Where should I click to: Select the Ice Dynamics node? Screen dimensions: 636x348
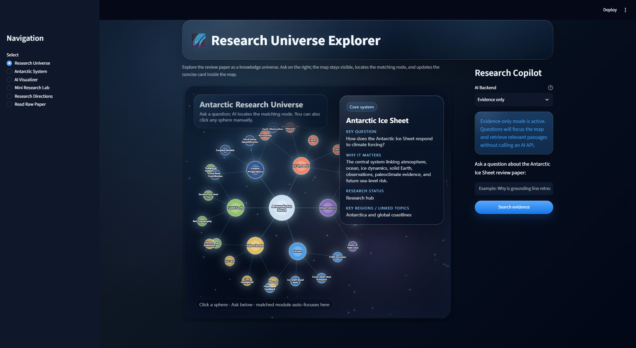(301, 166)
